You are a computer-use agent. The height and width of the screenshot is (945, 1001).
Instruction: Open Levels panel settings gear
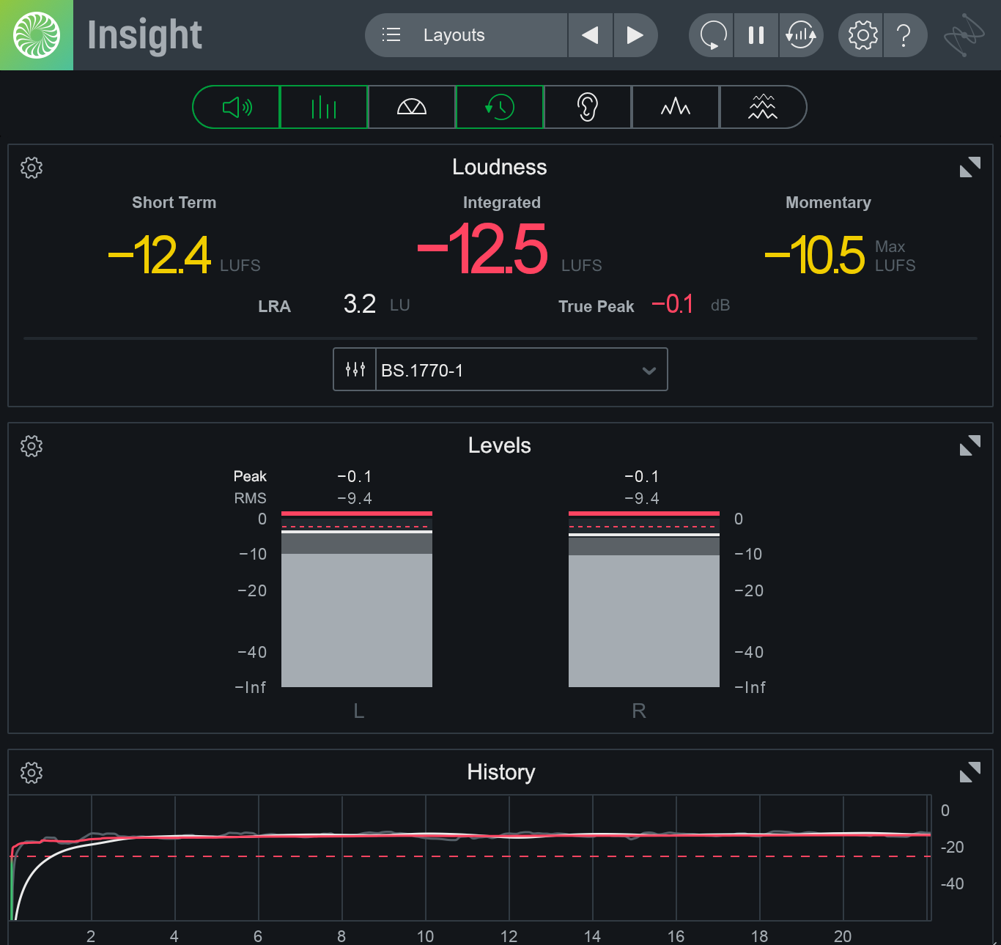tap(32, 446)
